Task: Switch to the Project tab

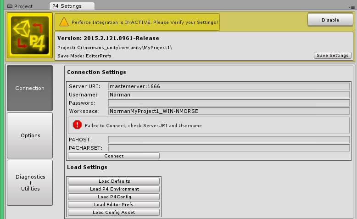Action: point(20,6)
